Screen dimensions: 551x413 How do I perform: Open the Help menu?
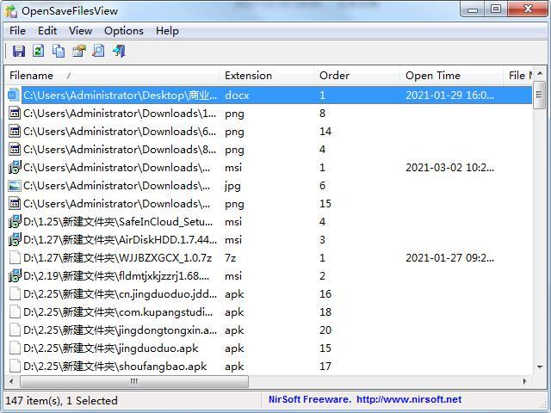[x=167, y=30]
